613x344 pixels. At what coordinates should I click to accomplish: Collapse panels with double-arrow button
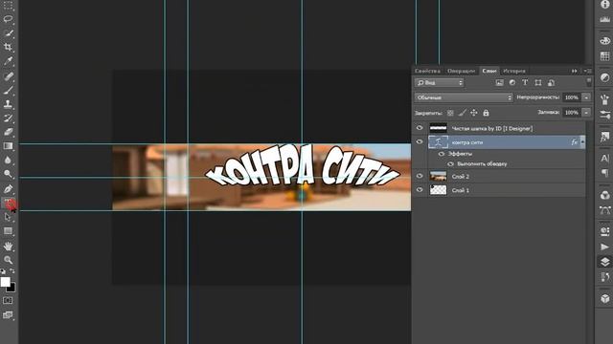click(575, 71)
